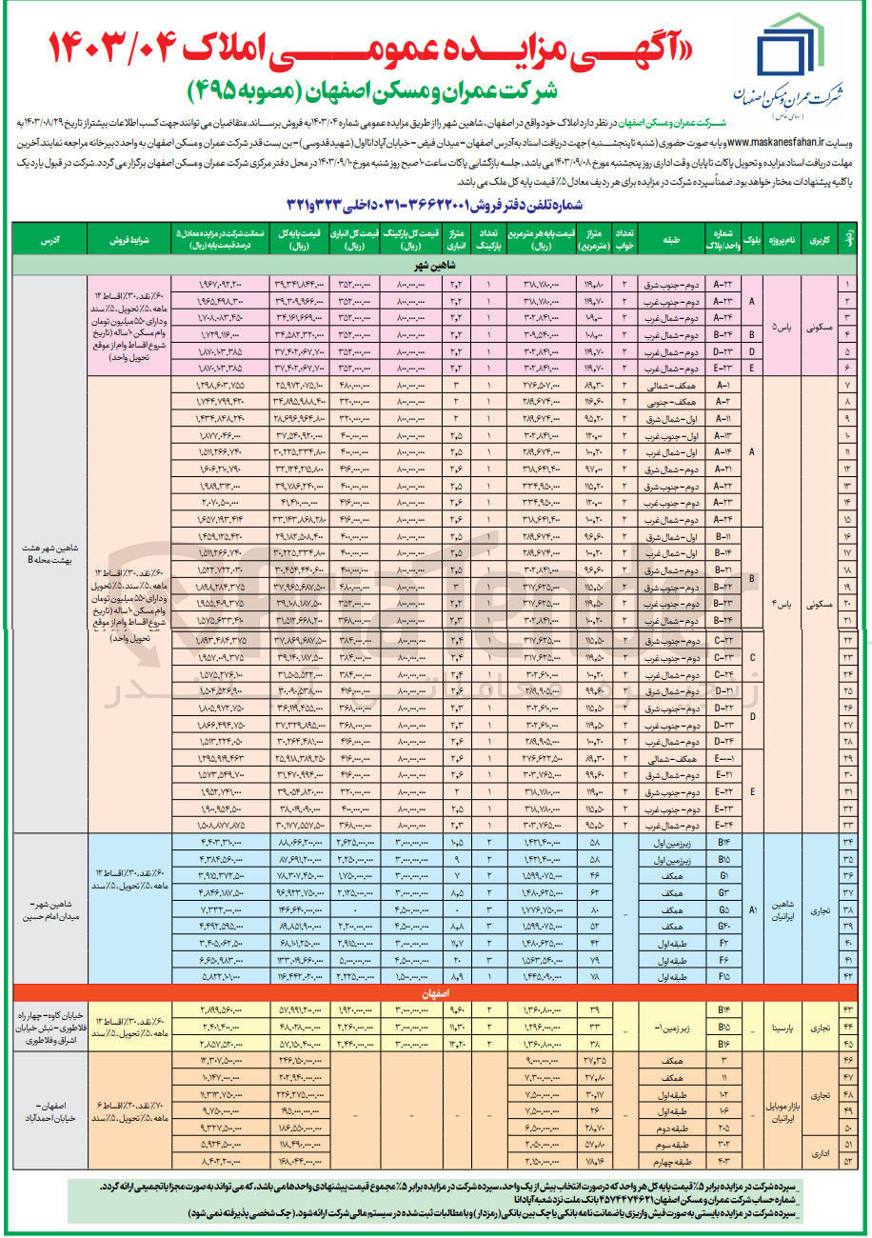
Task: Click the «بلوک» column header
Action: pos(754,237)
